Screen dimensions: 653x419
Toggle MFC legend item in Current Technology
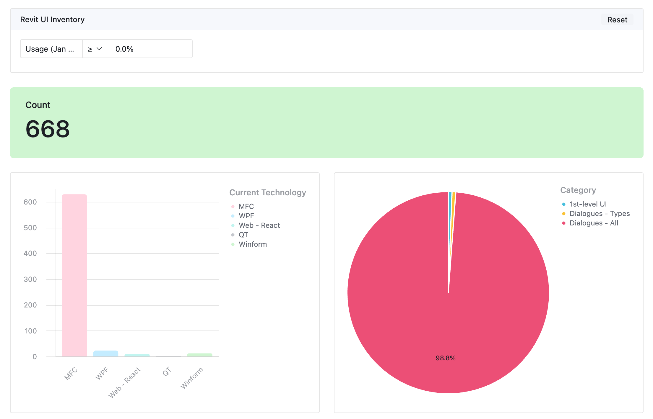point(243,207)
